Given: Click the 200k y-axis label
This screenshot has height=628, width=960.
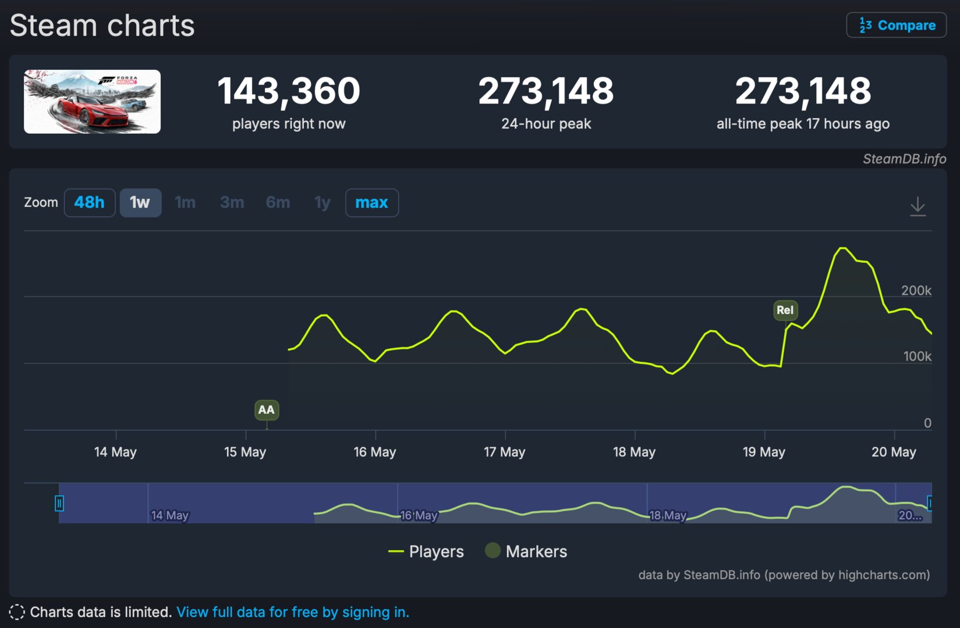Looking at the screenshot, I should point(916,290).
